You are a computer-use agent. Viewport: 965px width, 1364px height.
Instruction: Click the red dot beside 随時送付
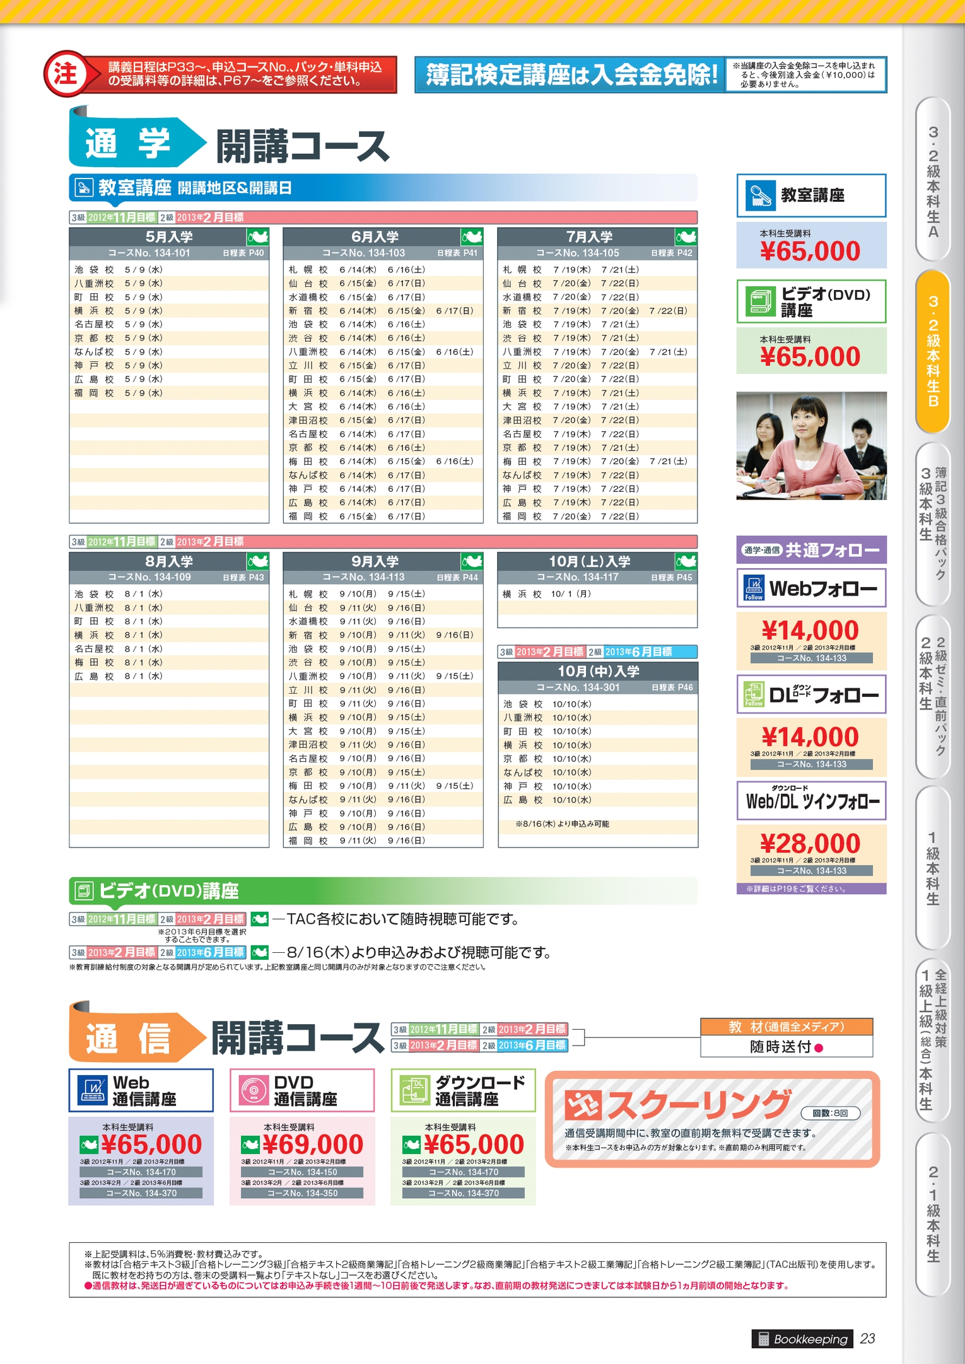pyautogui.click(x=819, y=1048)
